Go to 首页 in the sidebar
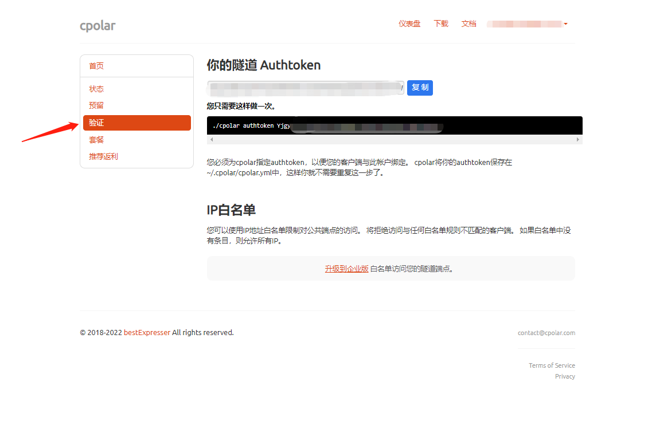 tap(96, 66)
